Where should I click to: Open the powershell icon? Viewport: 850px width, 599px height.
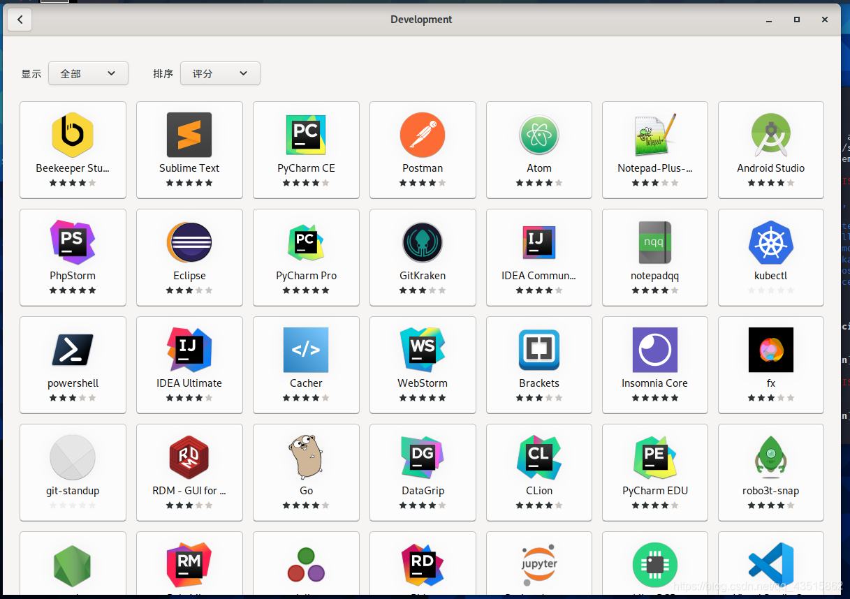pos(73,350)
